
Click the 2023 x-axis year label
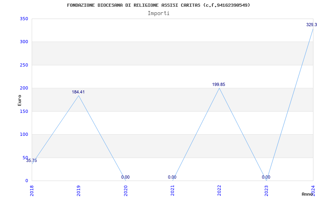(x=266, y=191)
